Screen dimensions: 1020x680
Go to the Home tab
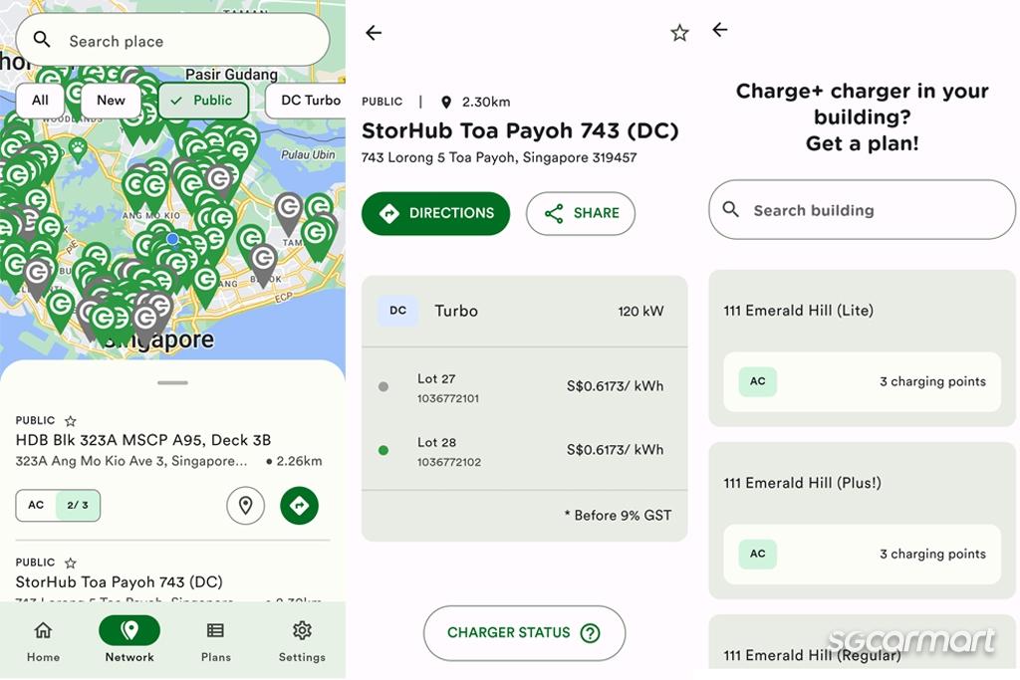(x=43, y=640)
